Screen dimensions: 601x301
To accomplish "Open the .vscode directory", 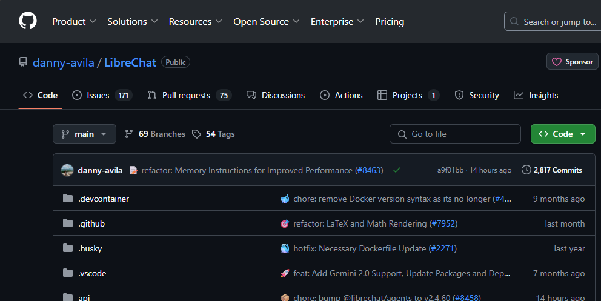I will tap(92, 273).
